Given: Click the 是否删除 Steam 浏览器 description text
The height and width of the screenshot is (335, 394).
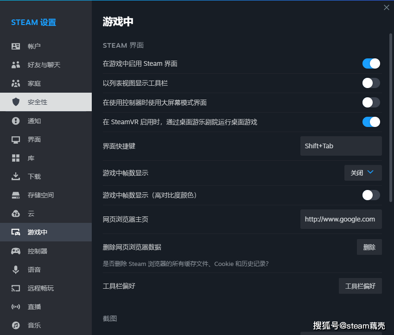Looking at the screenshot, I should pyautogui.click(x=186, y=264).
